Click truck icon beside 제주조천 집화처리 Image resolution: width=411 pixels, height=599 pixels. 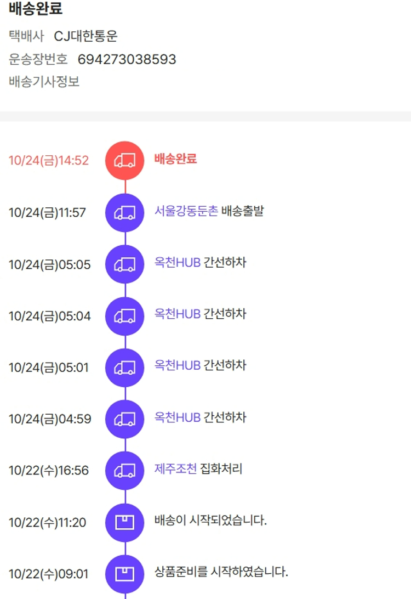click(x=124, y=471)
